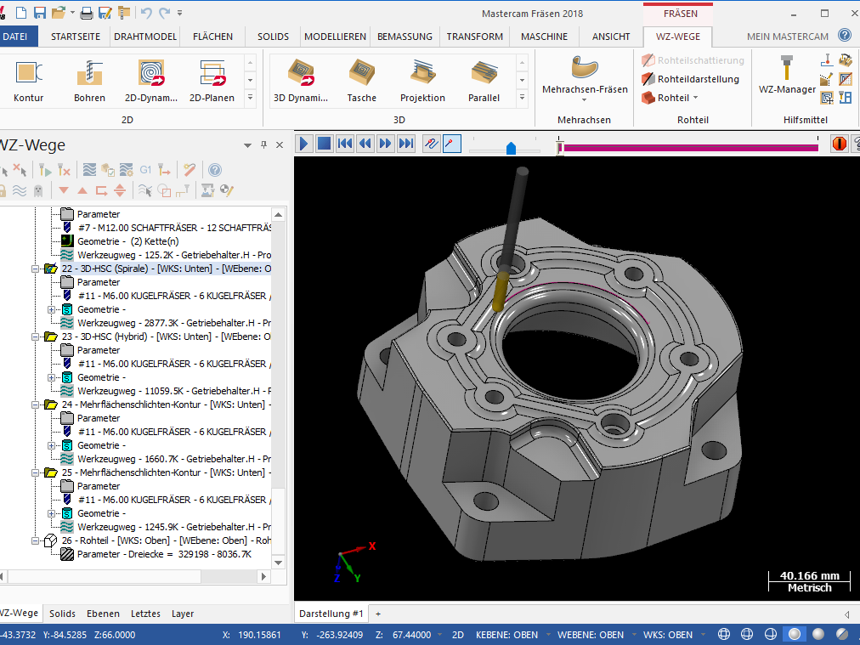Open the Rohteil dropdown in the ribbon
This screenshot has height=645, width=860.
pos(672,98)
